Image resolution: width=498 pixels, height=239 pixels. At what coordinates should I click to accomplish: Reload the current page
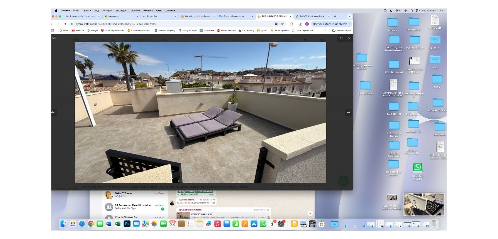(x=64, y=24)
